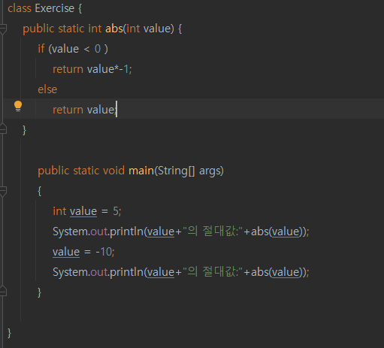Click the main method name

tap(141, 171)
